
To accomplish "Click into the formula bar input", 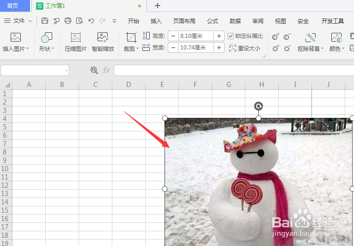I will point(234,70).
